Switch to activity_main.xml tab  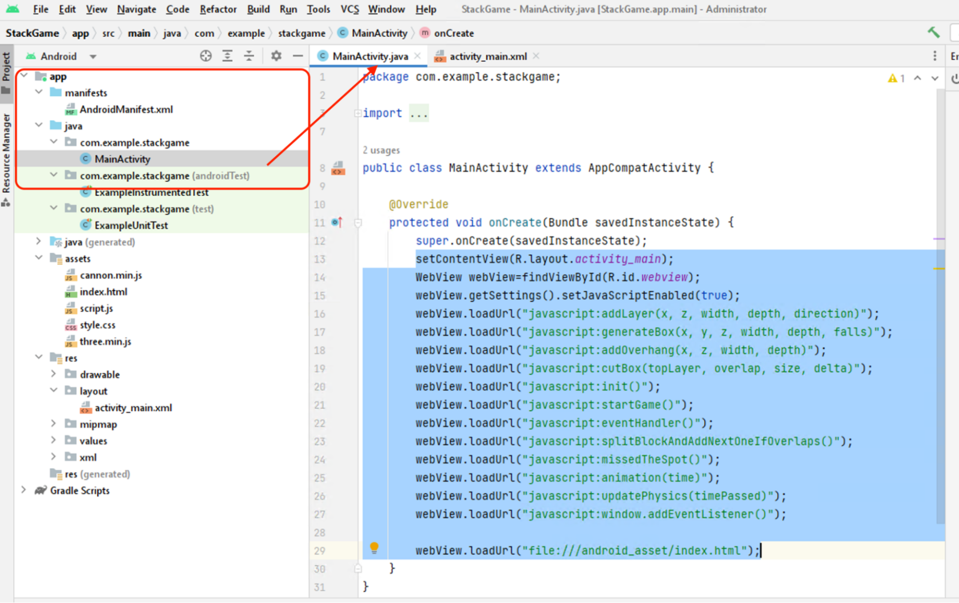[x=487, y=56]
